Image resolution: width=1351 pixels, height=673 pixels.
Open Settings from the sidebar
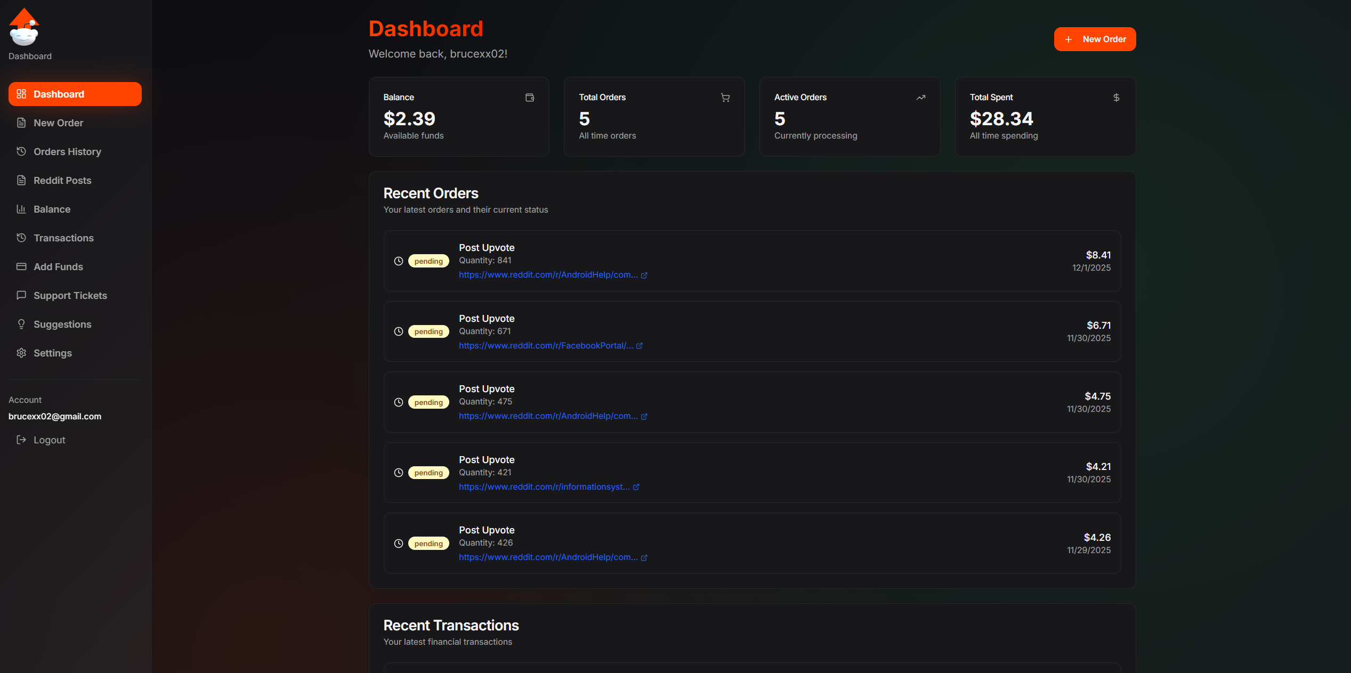click(52, 353)
